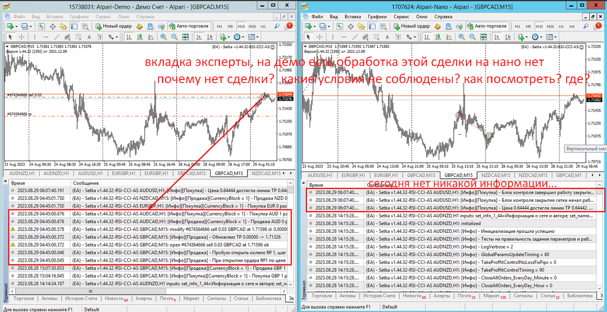The image size is (607, 312).
Task: Open Market Watch in Alpari-Demo window
Action: coord(41,26)
